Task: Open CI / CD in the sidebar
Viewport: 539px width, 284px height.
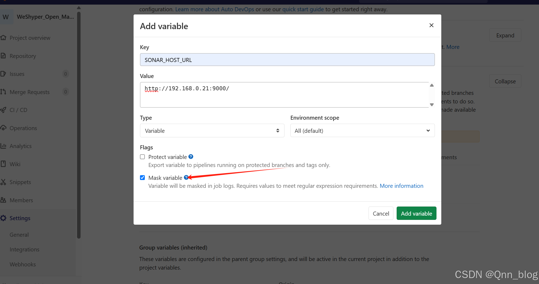Action: pos(18,110)
